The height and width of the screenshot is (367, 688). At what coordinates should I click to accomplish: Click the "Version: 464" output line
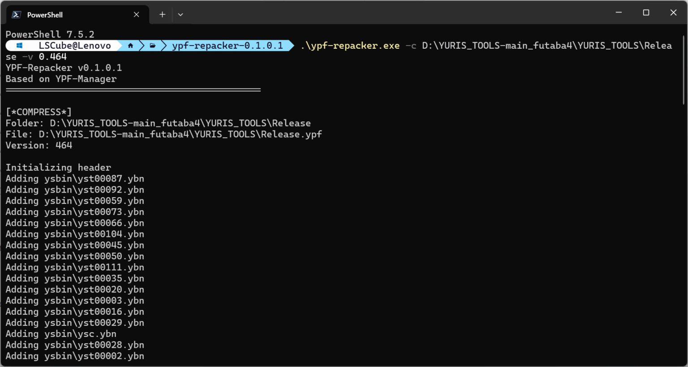[x=39, y=145]
